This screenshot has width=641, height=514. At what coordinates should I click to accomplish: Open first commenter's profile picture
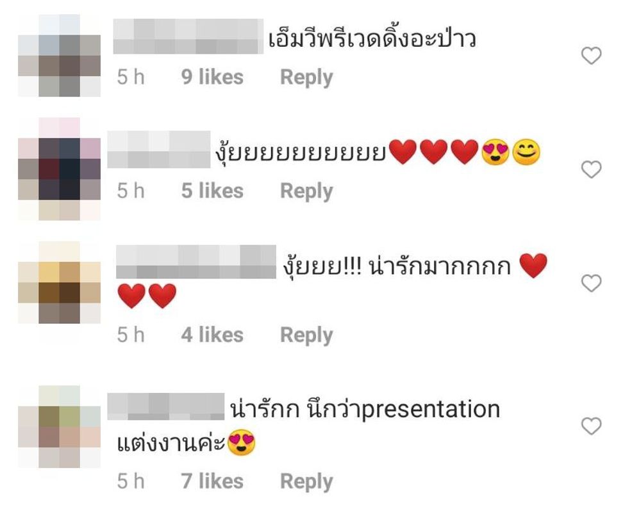point(59,56)
